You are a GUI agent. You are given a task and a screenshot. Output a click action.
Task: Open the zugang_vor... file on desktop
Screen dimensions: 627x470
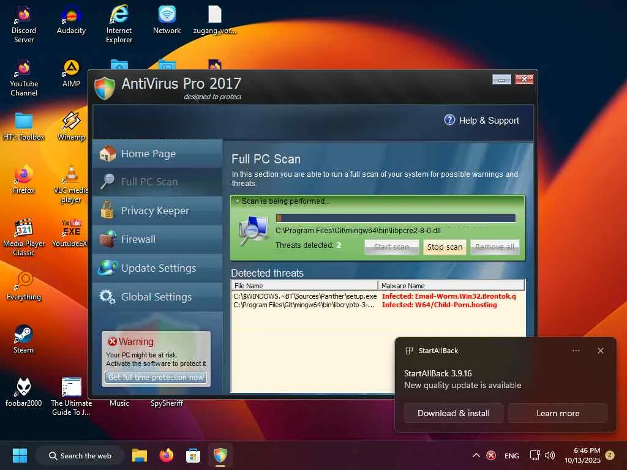pyautogui.click(x=215, y=20)
